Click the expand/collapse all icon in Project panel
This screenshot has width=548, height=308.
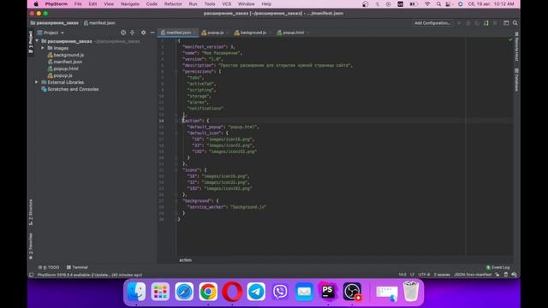click(x=133, y=33)
